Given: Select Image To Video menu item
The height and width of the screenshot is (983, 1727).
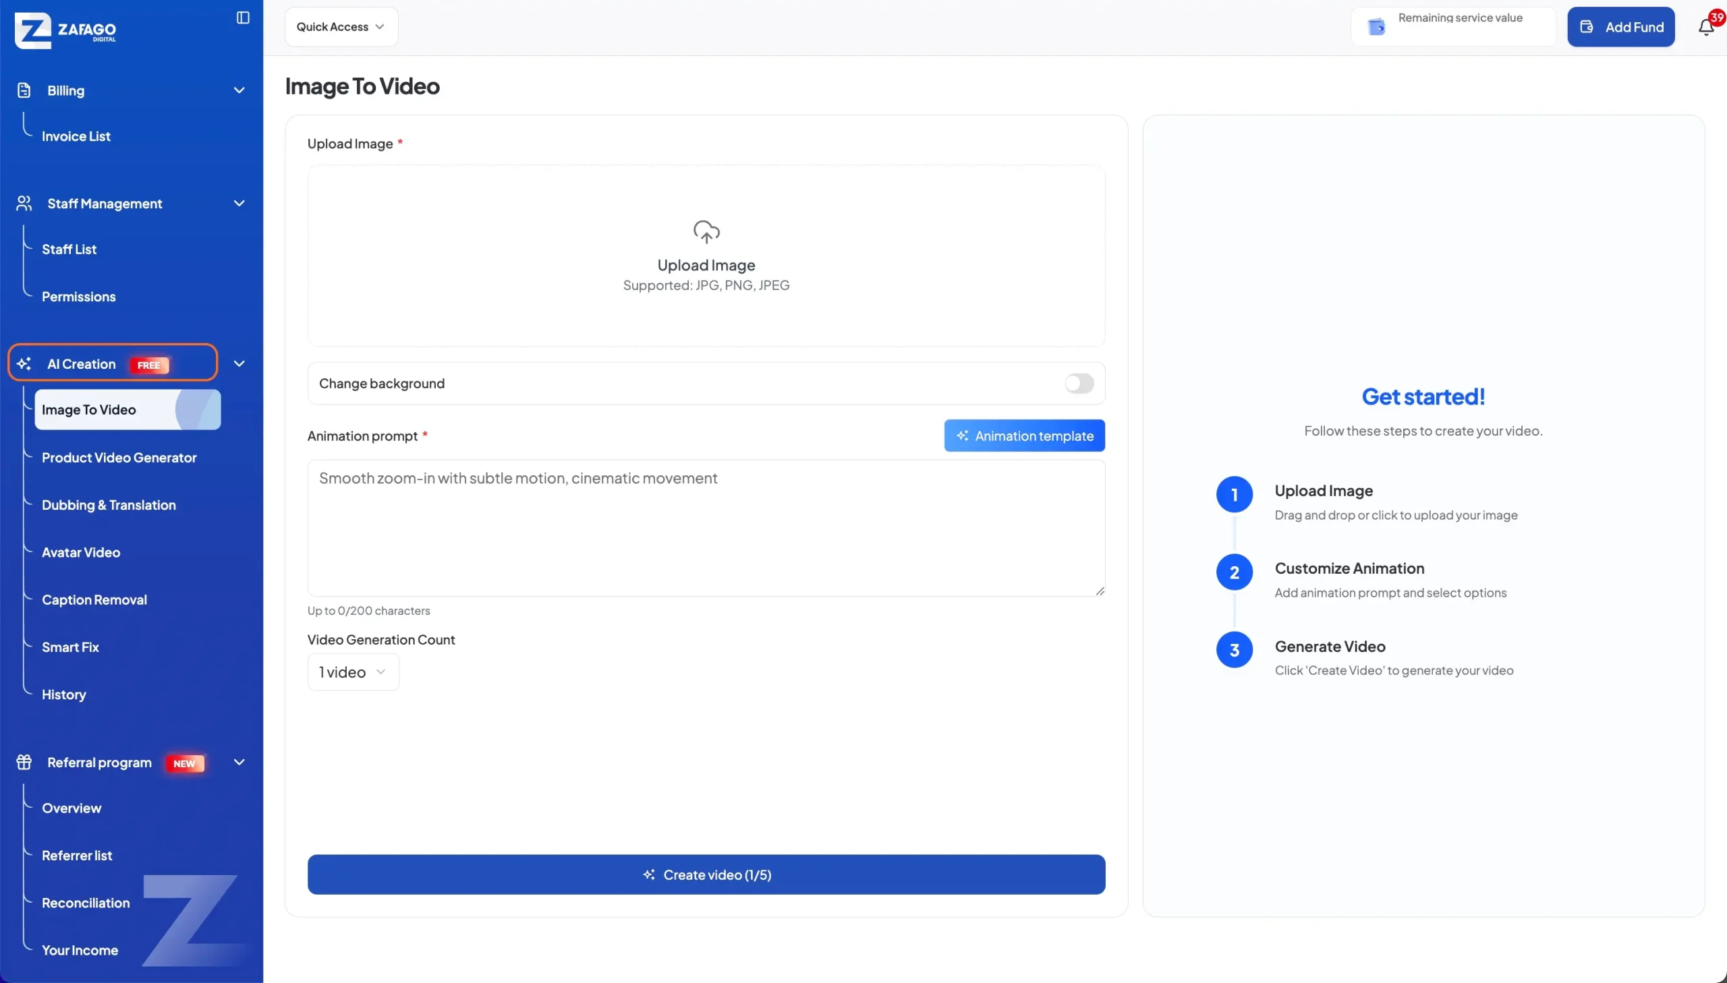Looking at the screenshot, I should (128, 410).
